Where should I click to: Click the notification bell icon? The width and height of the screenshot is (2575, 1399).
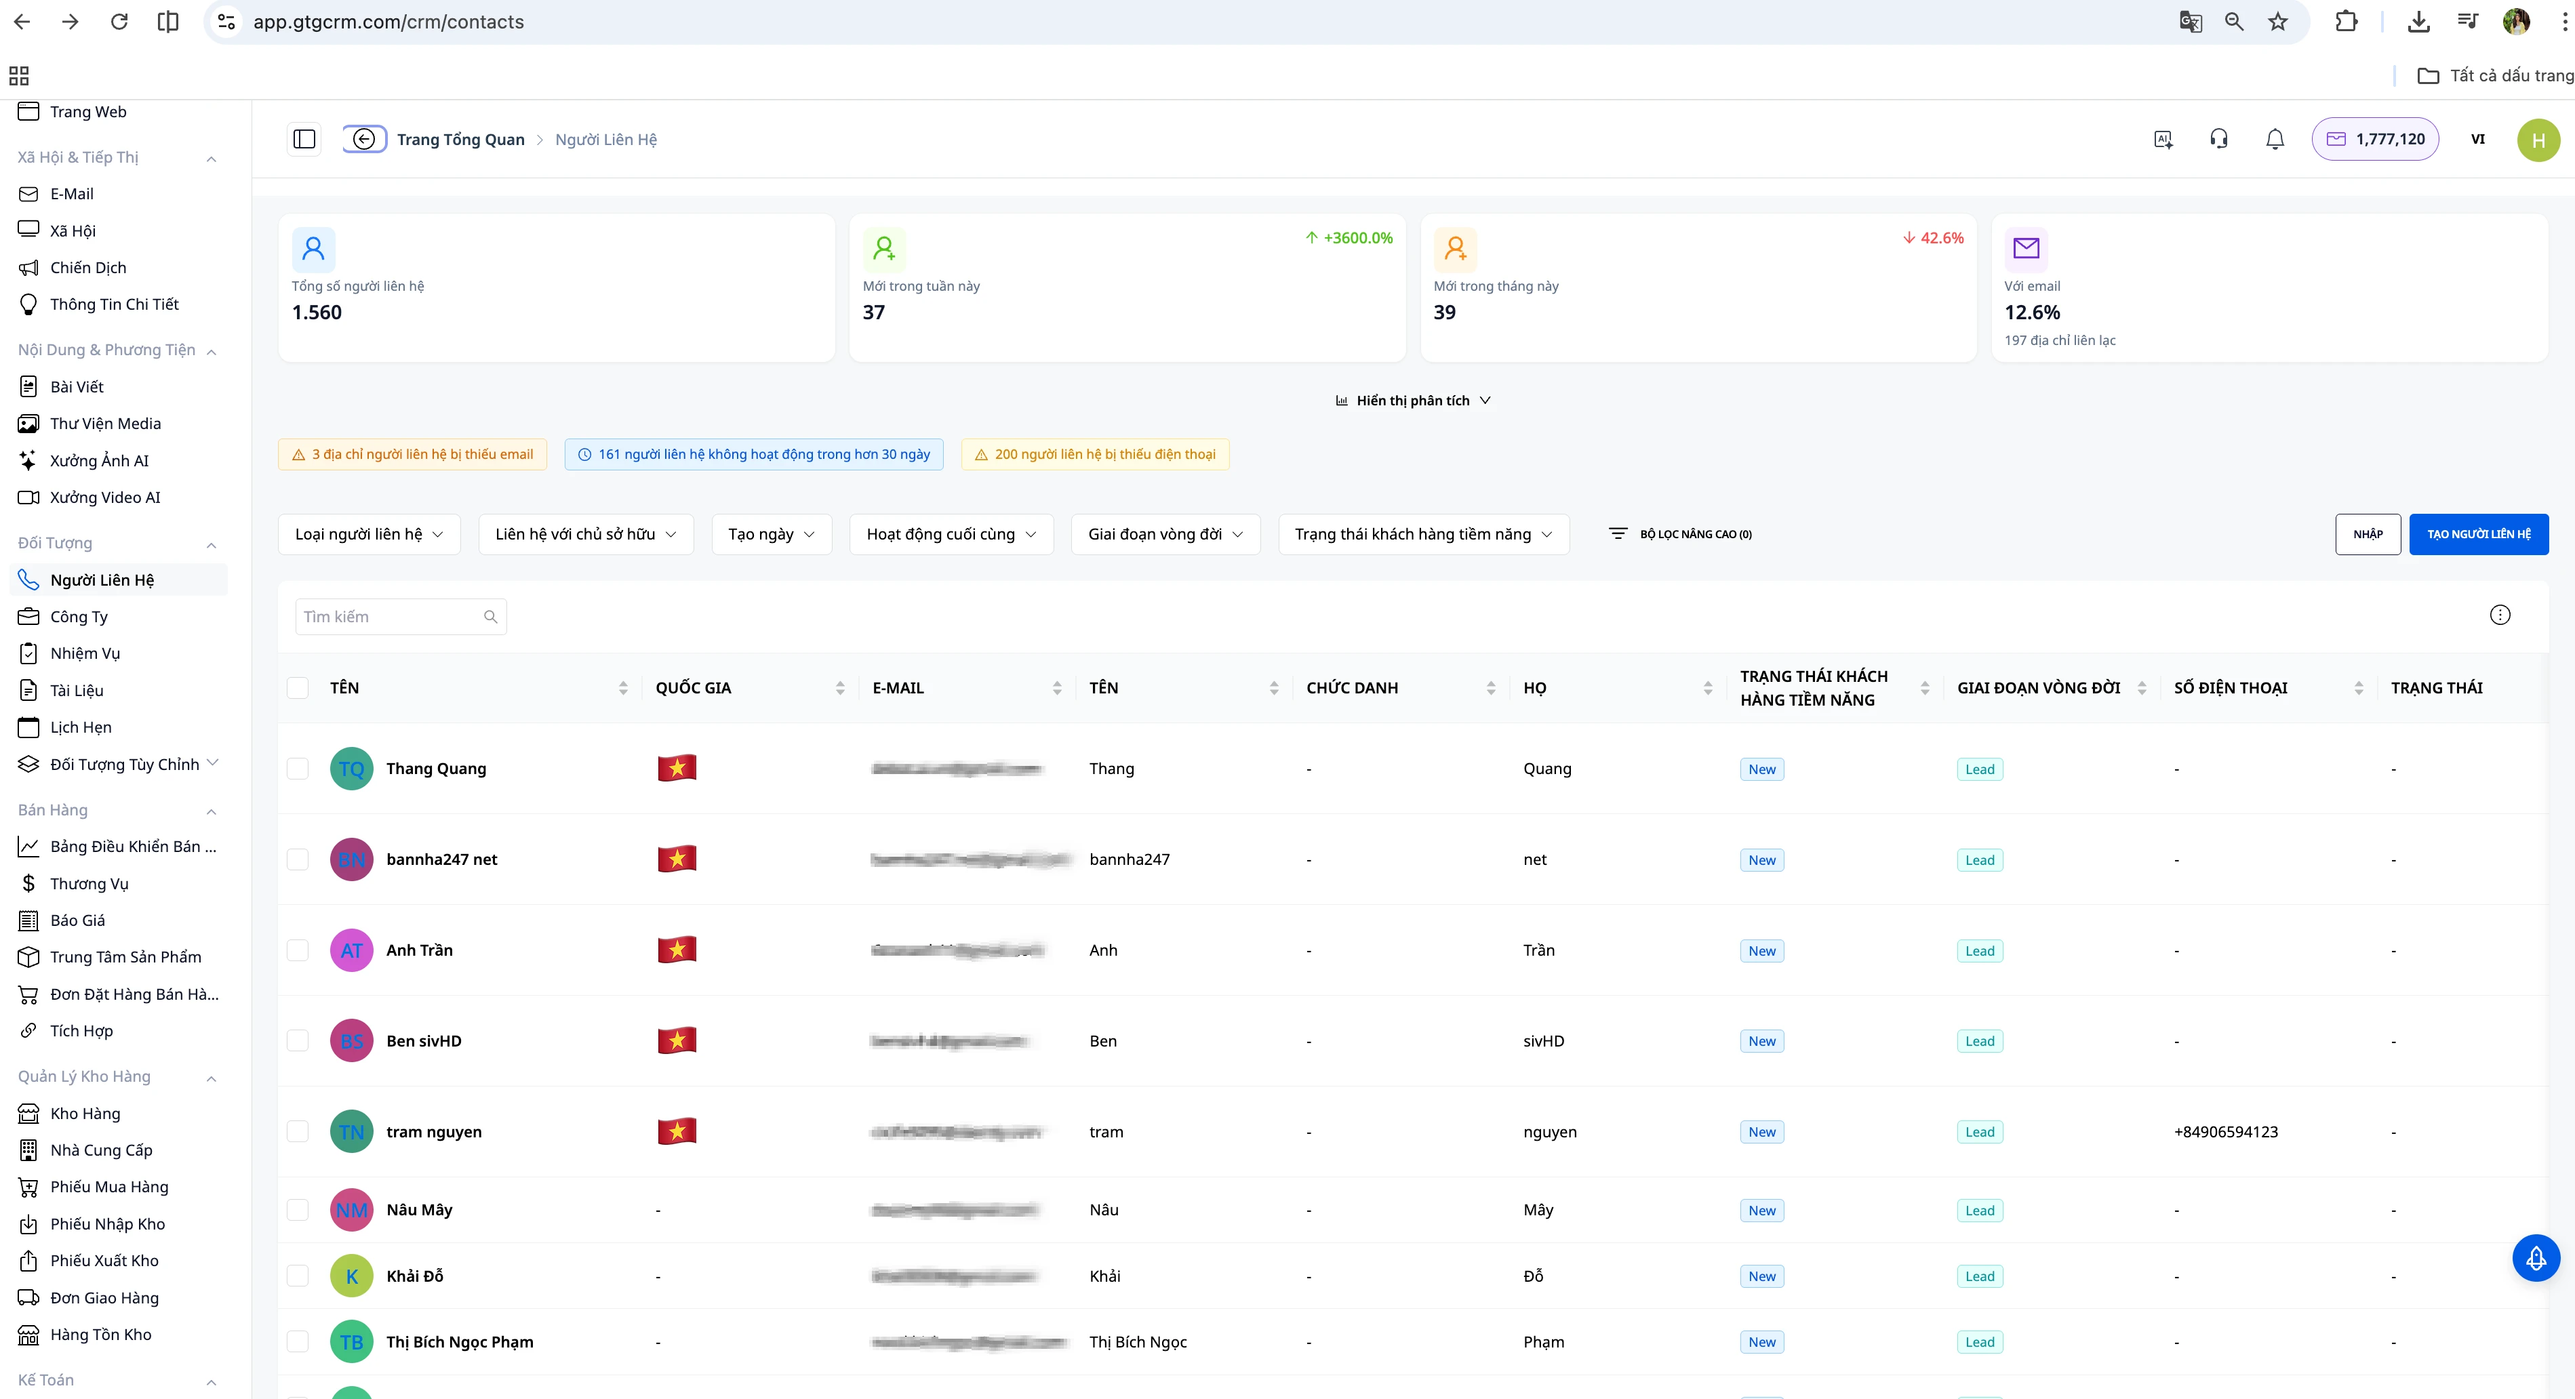2274,139
